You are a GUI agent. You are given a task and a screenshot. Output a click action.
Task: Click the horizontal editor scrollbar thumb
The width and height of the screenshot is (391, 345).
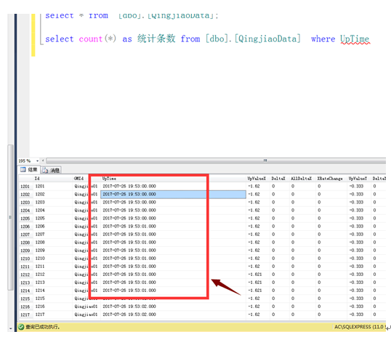(x=216, y=161)
